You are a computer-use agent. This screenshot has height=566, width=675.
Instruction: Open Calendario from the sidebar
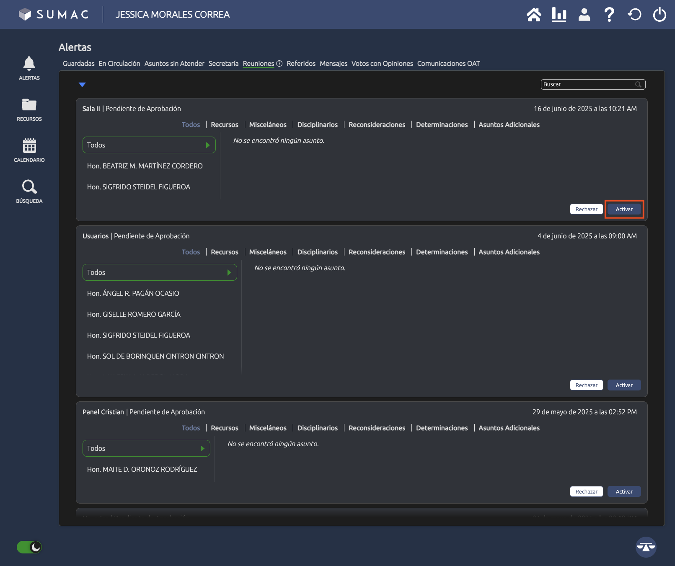[x=29, y=150]
